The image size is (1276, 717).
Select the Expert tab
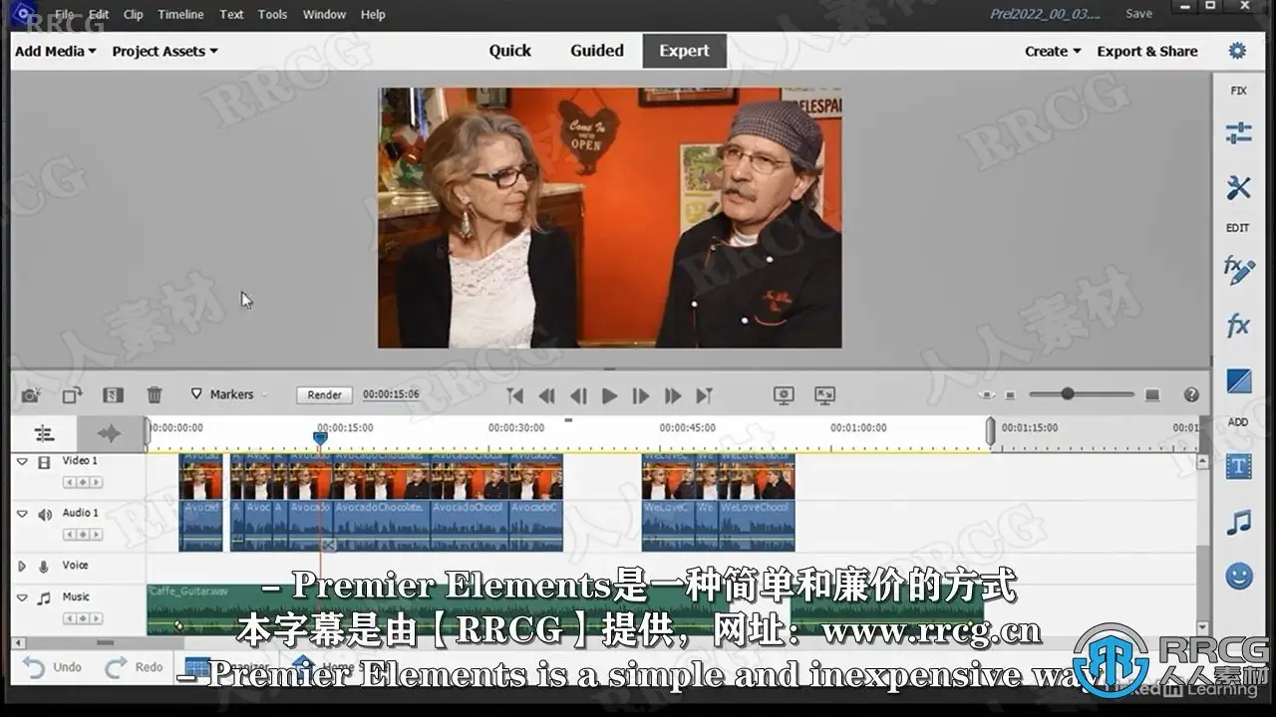coord(684,51)
